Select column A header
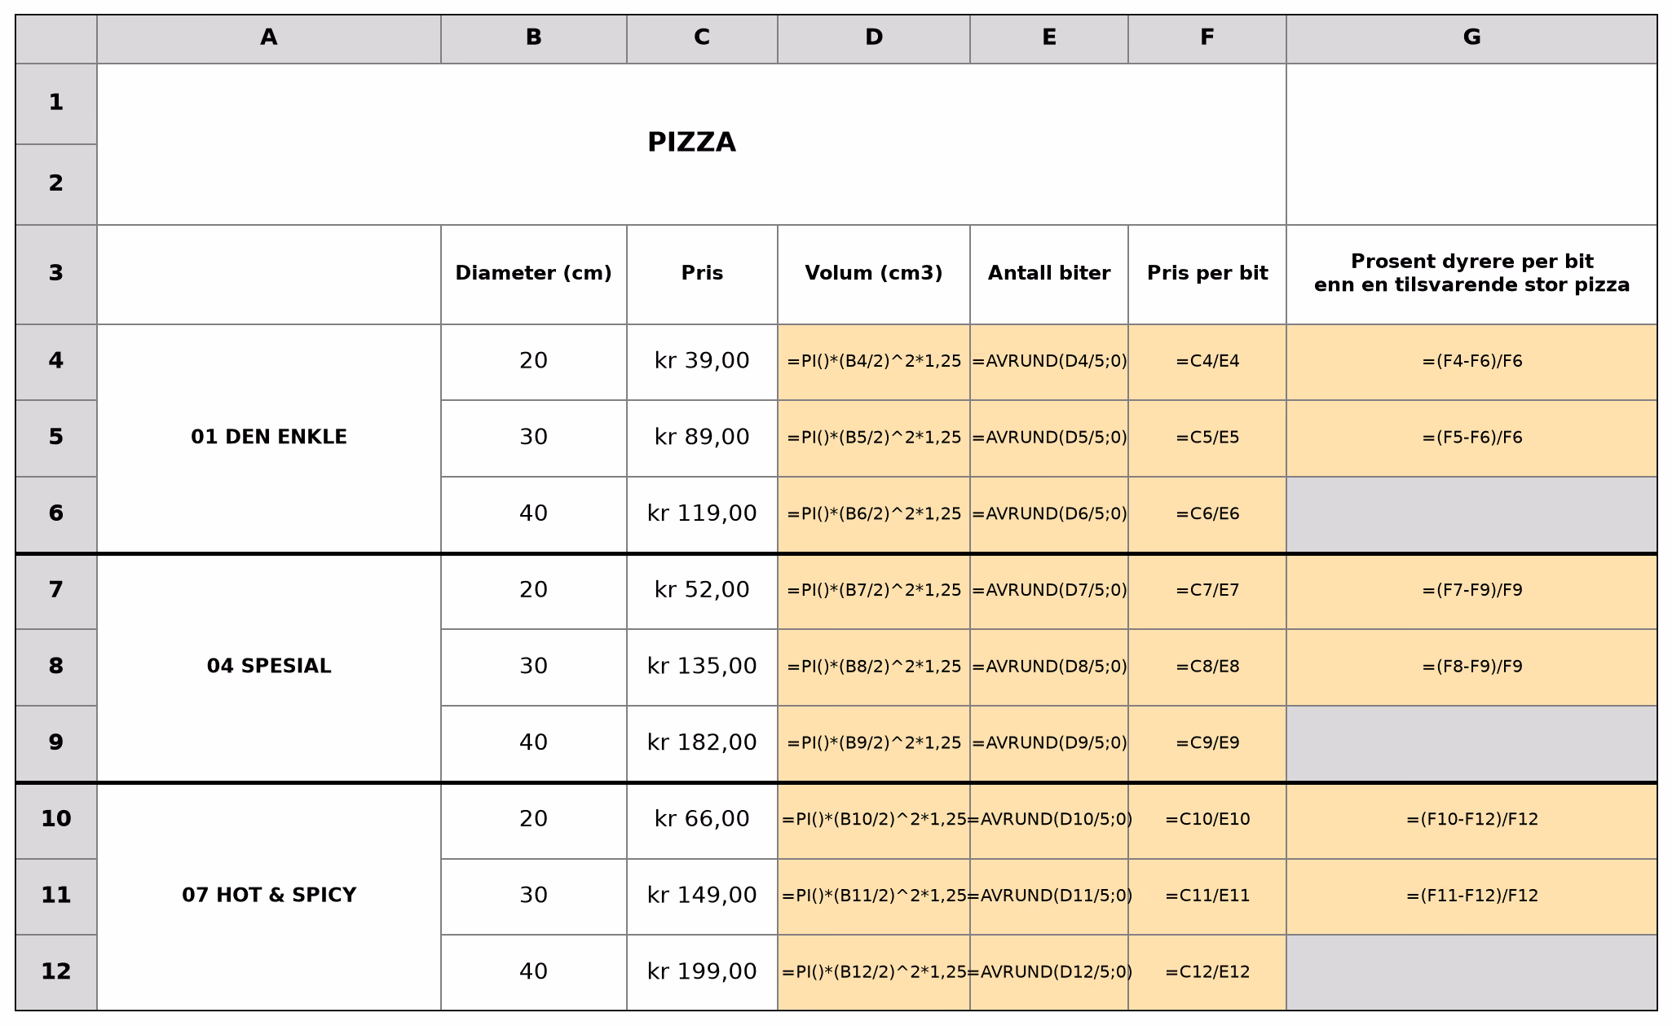This screenshot has width=1672, height=1026. point(268,38)
